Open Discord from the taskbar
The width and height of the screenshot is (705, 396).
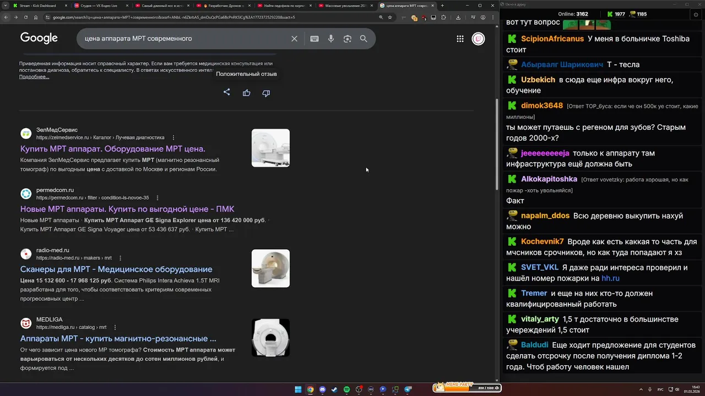(x=322, y=389)
